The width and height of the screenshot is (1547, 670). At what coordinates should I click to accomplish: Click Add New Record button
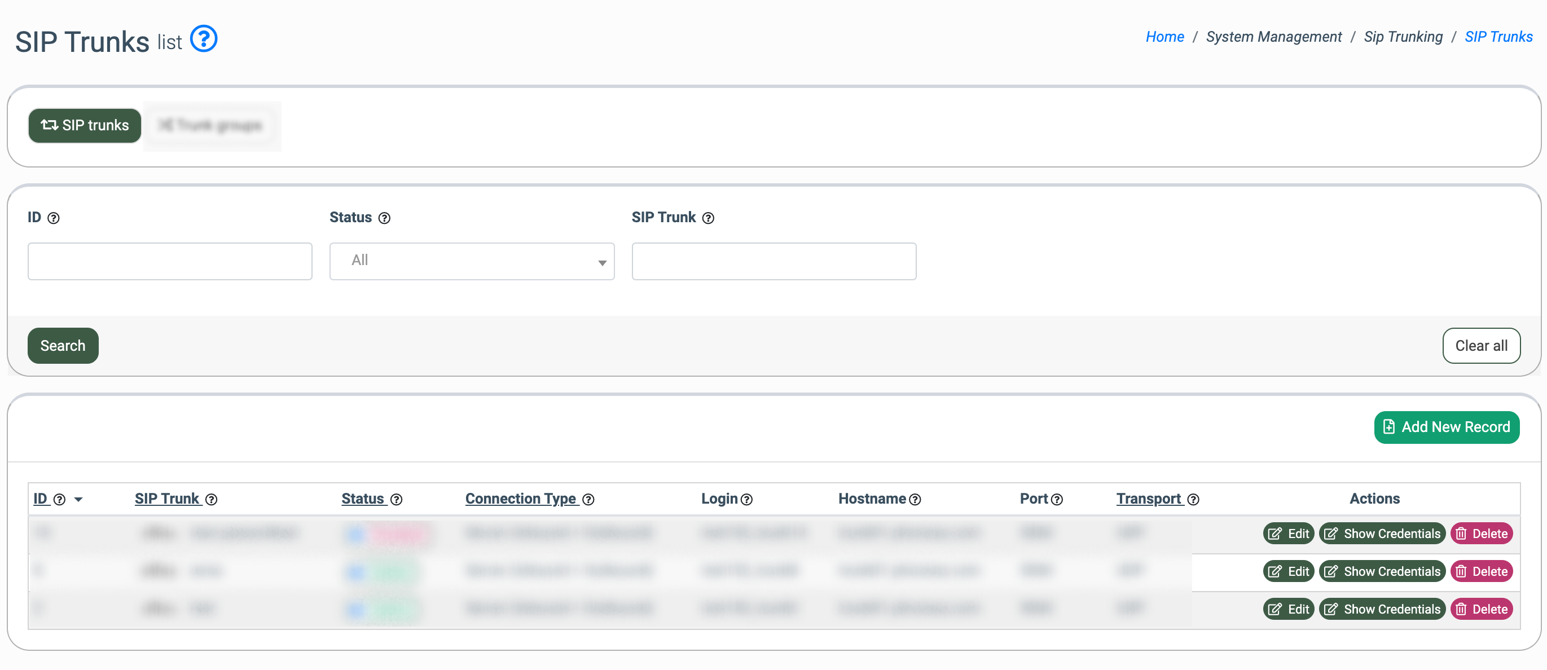(1446, 427)
